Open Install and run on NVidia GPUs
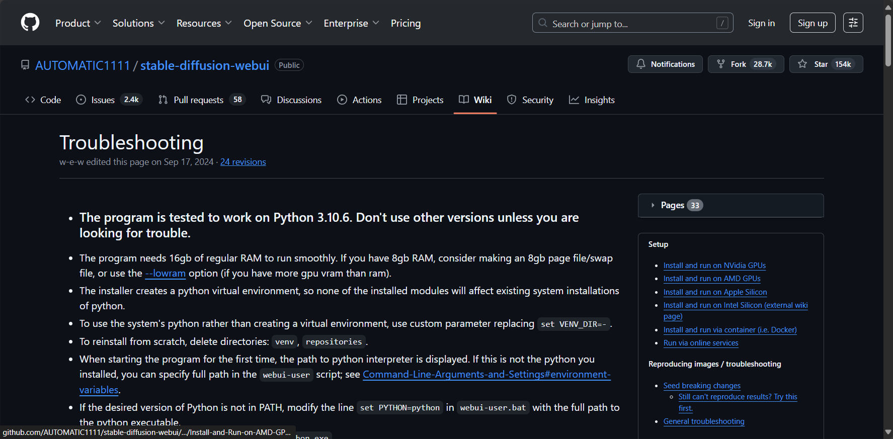The width and height of the screenshot is (893, 439). tap(714, 266)
